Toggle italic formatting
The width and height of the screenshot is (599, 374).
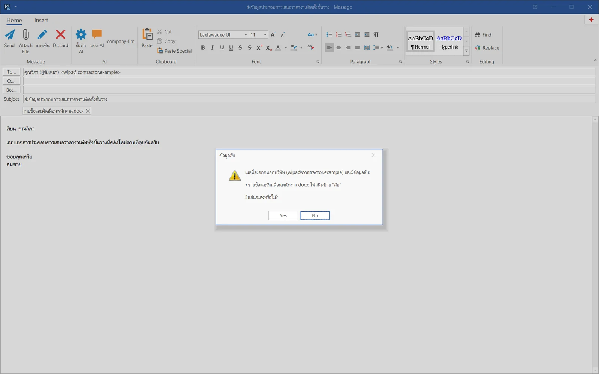click(212, 47)
